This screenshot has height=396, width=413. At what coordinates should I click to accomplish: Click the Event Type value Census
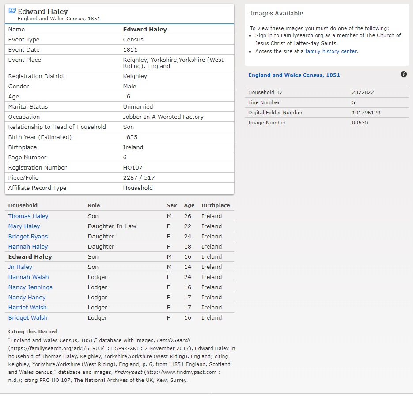133,40
